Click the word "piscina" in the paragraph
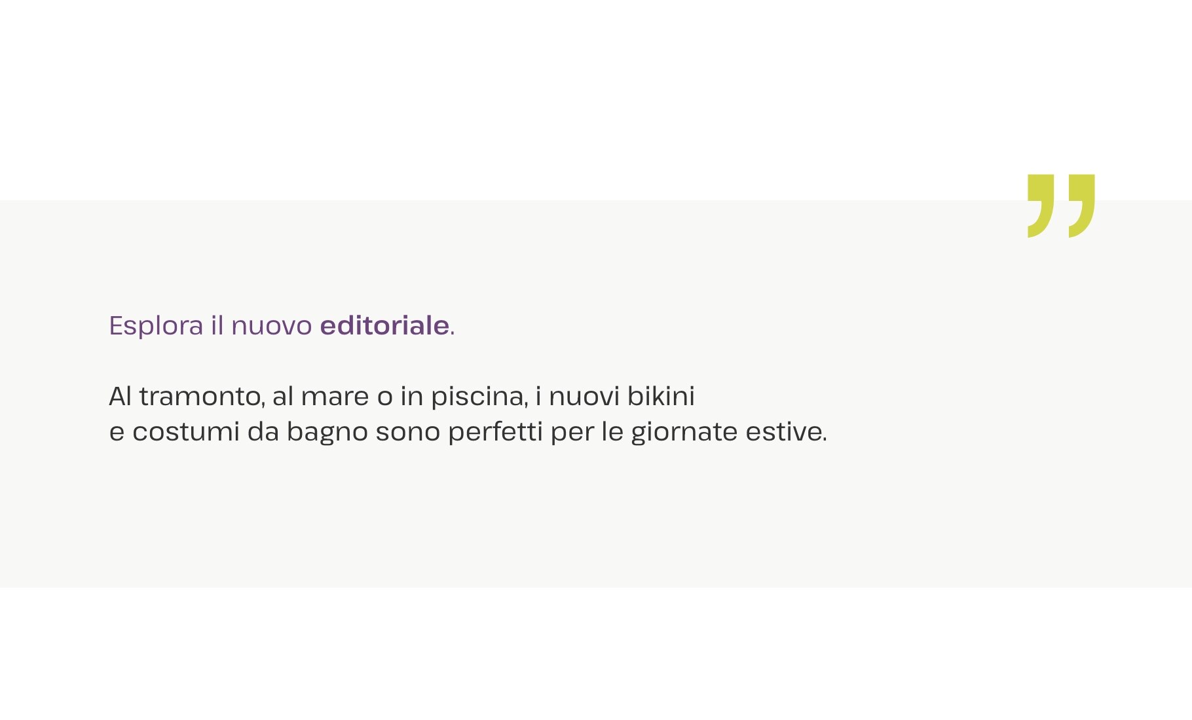Screen dimensions: 1192x720 479,397
